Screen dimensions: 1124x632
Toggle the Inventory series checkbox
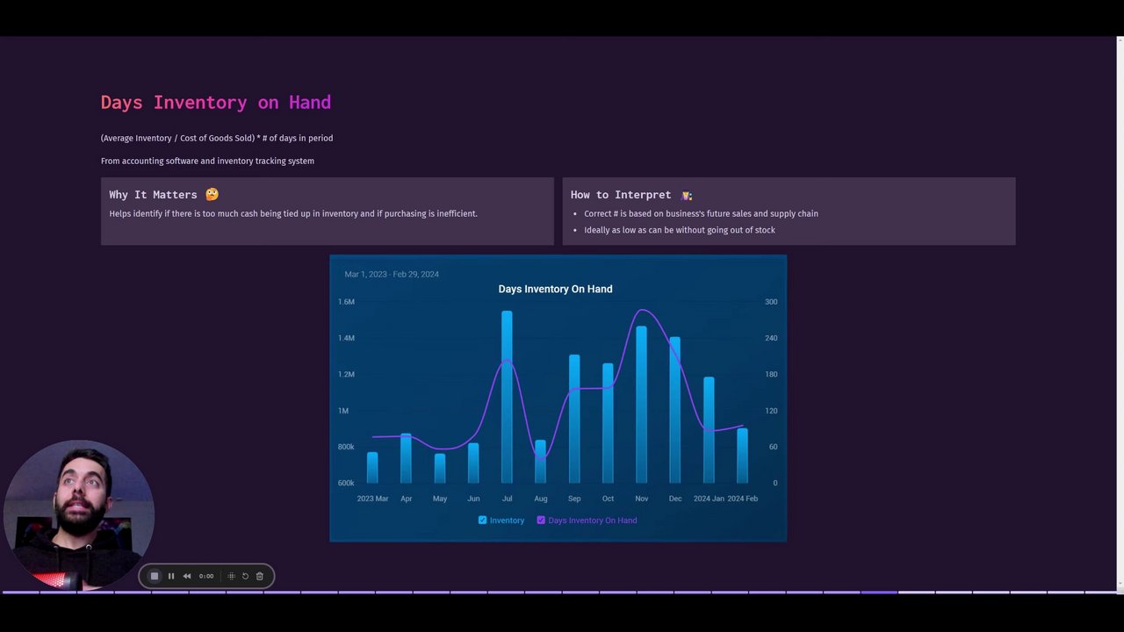point(482,520)
